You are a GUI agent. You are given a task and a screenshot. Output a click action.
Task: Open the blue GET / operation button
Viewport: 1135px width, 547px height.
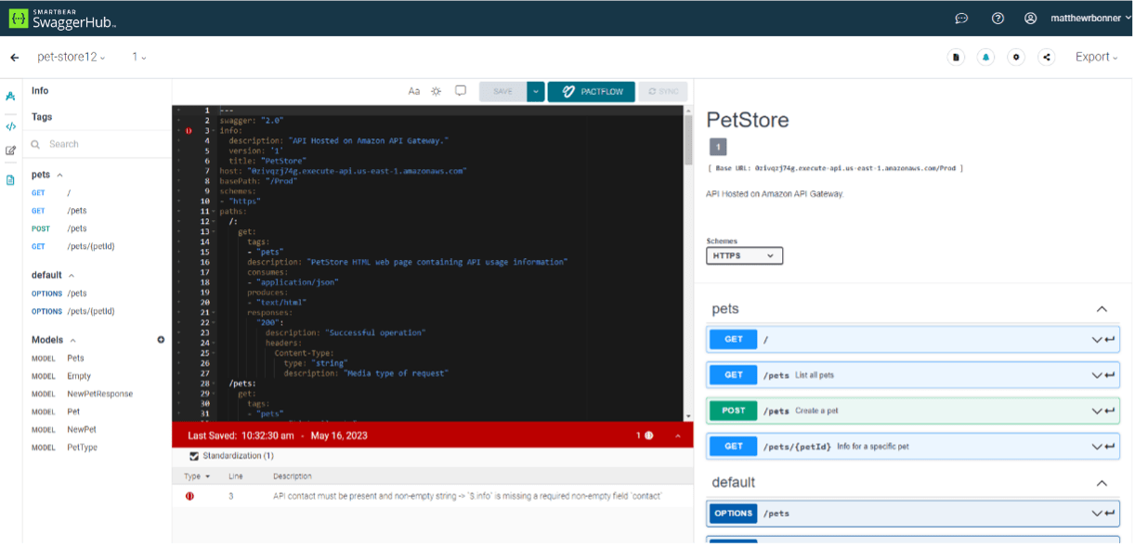[x=734, y=340]
